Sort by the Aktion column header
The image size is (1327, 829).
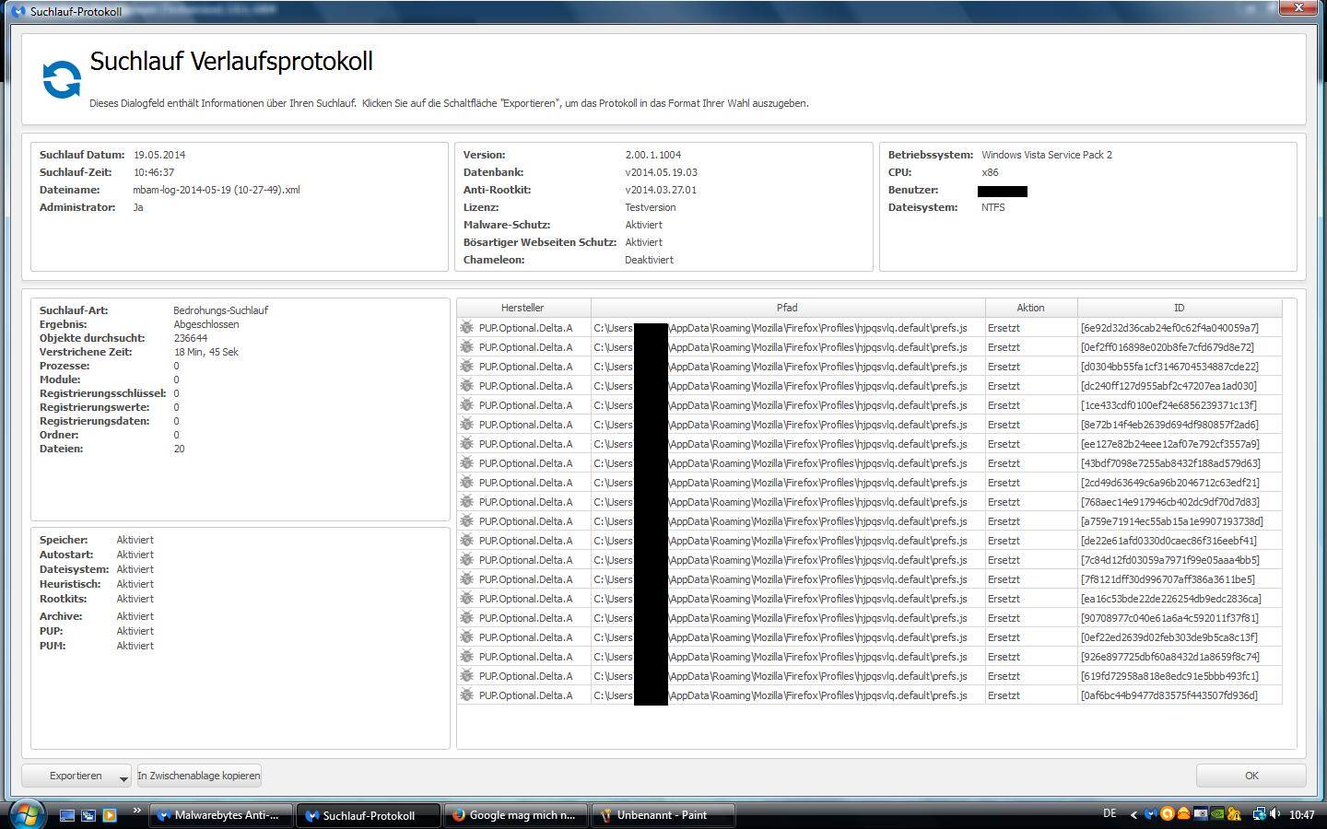(x=1030, y=308)
